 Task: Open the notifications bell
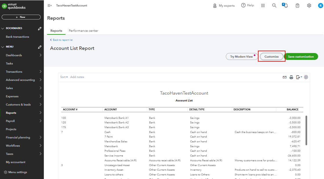click(285, 5)
